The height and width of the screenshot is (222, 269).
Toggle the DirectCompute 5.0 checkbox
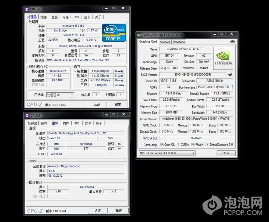tap(207, 145)
